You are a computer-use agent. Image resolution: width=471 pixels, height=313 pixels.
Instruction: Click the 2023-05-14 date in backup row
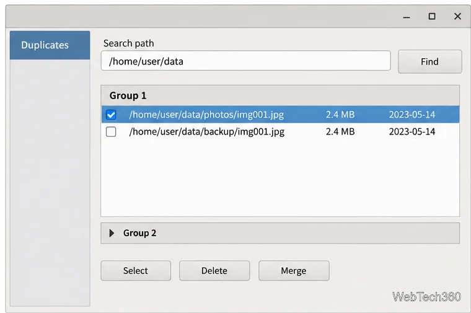point(412,131)
